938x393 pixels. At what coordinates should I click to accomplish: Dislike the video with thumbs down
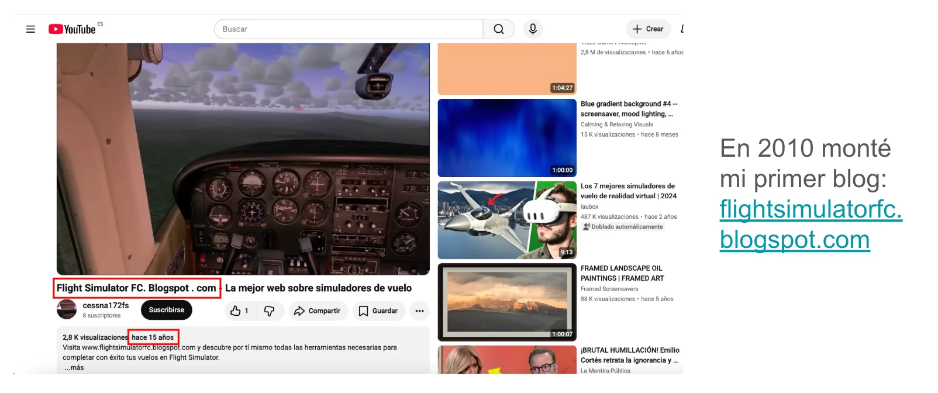click(270, 311)
